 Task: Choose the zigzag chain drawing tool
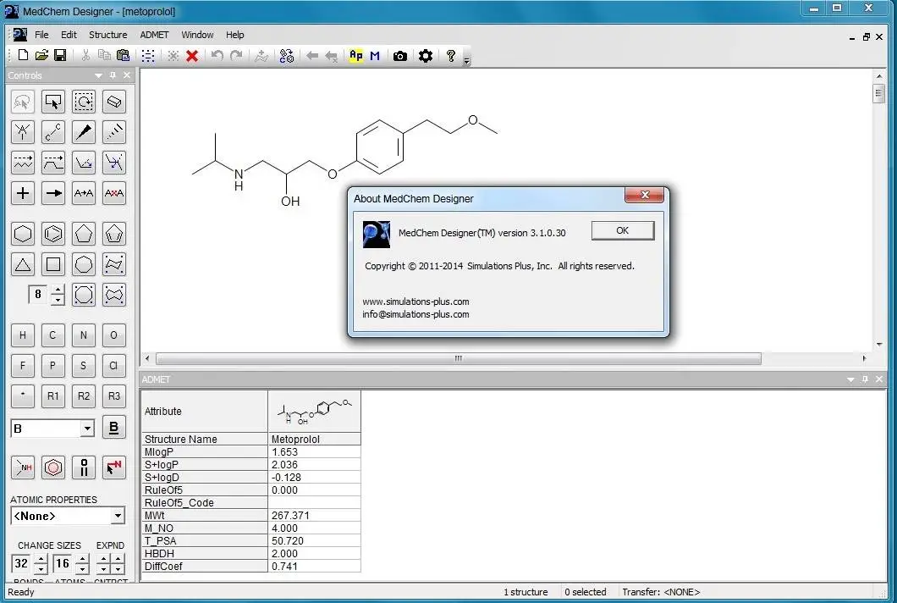[23, 163]
